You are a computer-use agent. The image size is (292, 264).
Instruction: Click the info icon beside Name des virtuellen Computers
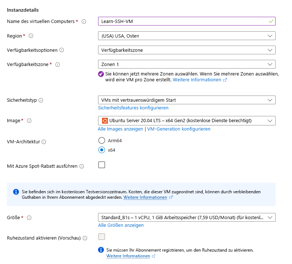[x=84, y=22]
